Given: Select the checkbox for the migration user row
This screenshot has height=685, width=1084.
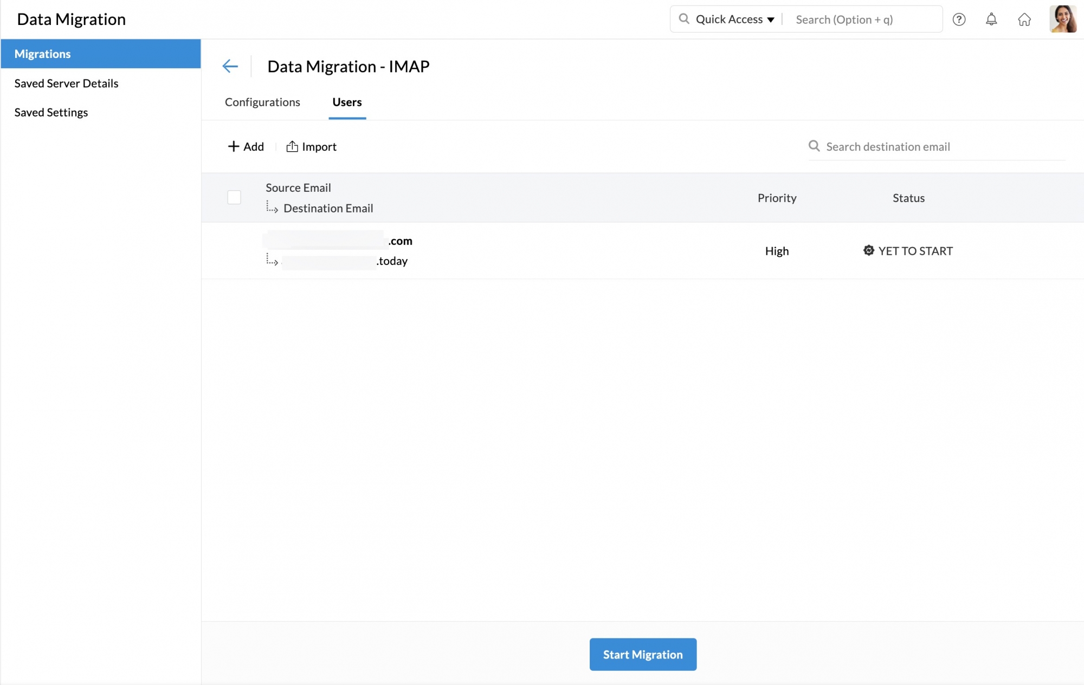Looking at the screenshot, I should (234, 250).
